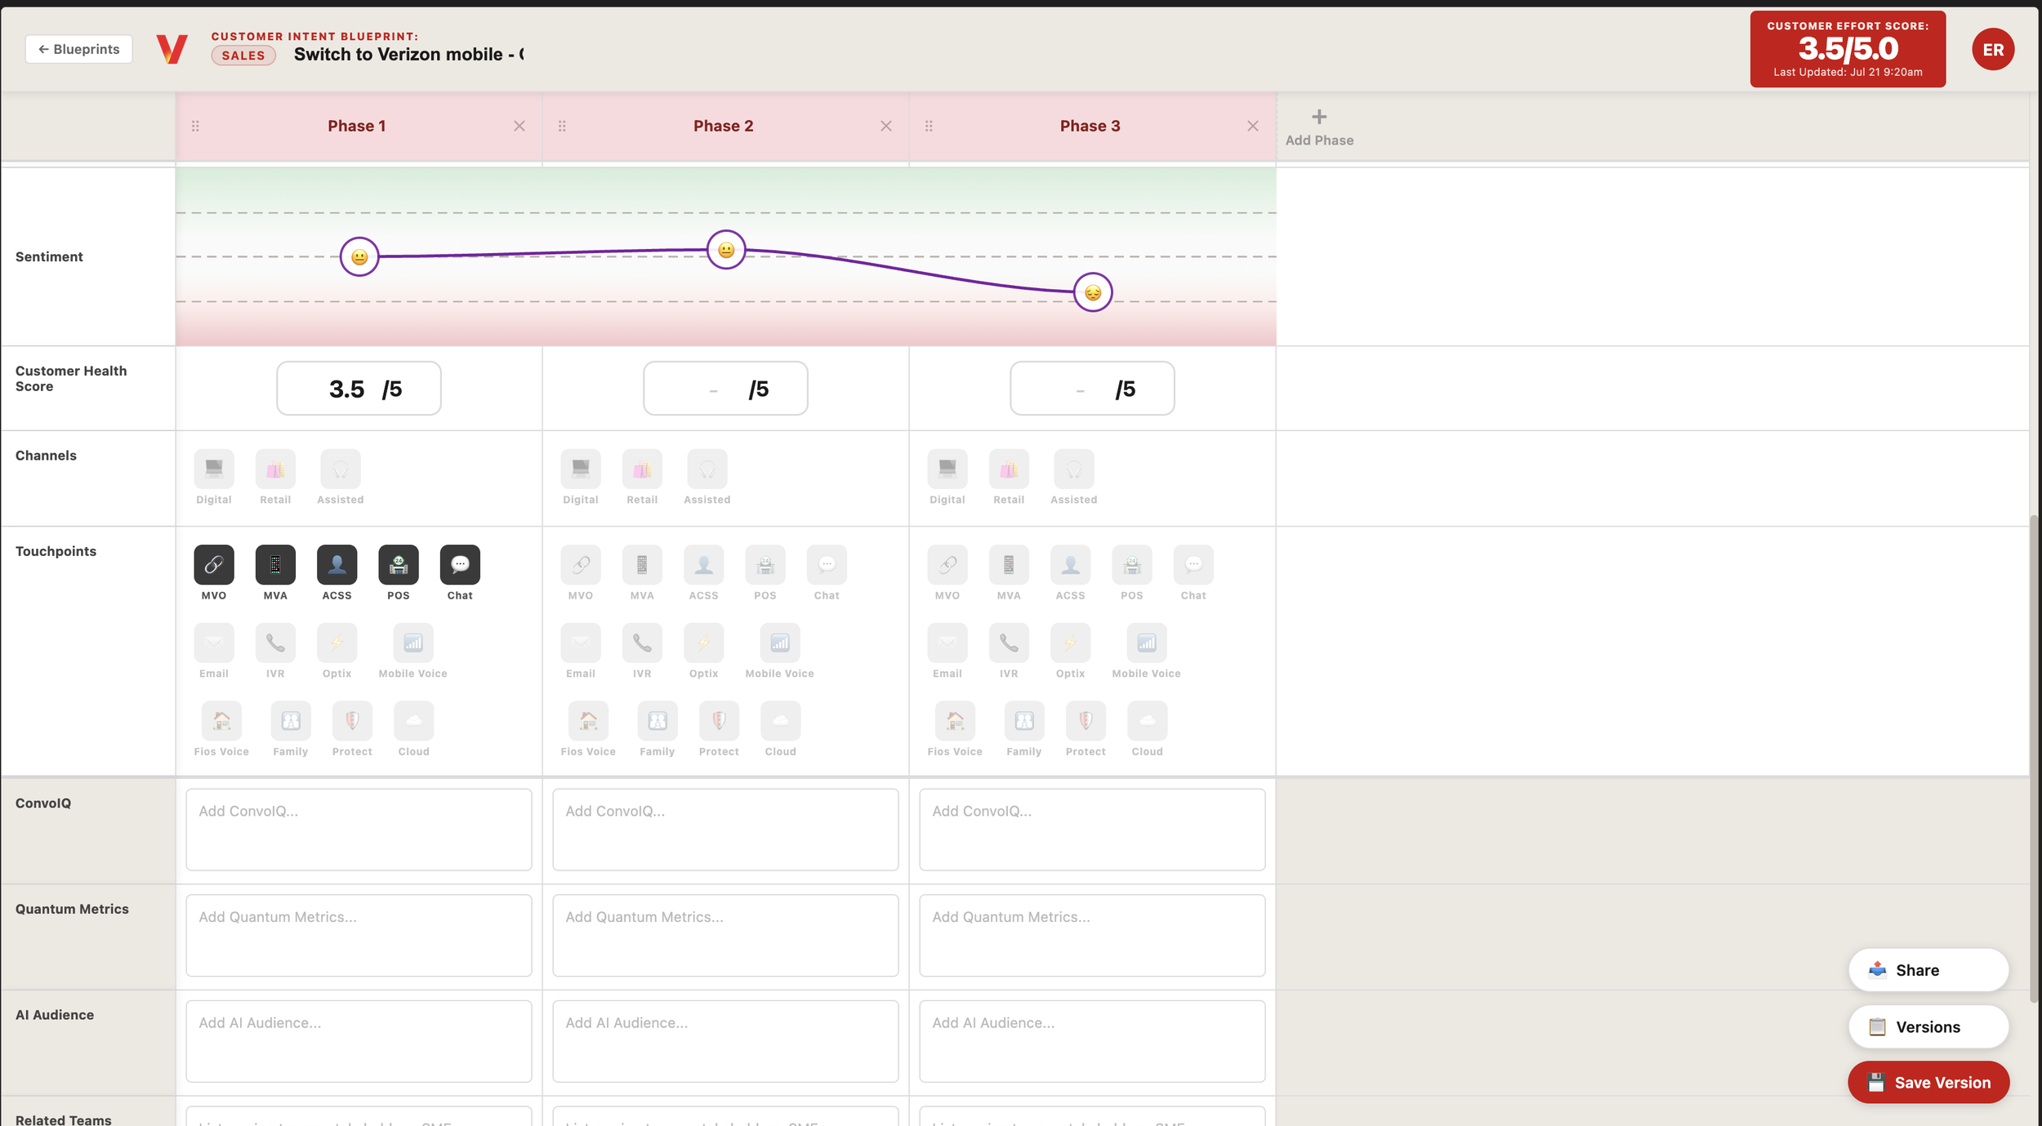Viewport: 2042px width, 1126px height.
Task: Select the Email icon in Phase 2
Action: tap(581, 643)
